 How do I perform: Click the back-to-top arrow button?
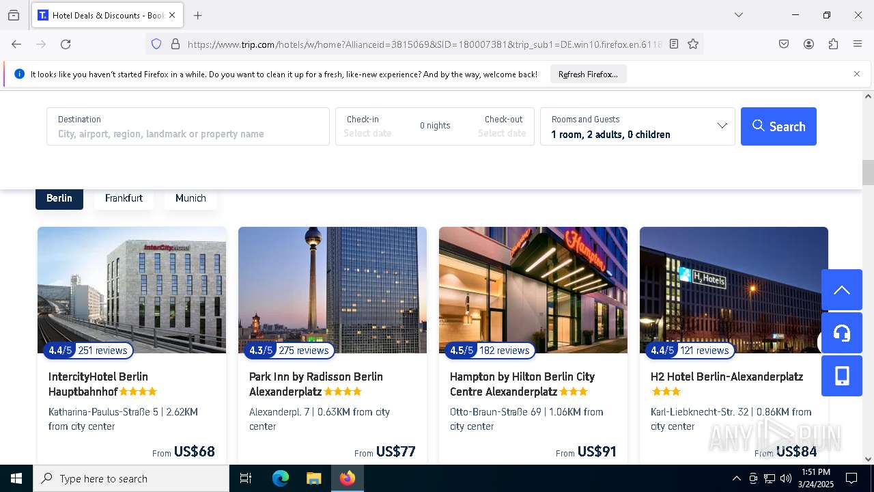tap(842, 290)
